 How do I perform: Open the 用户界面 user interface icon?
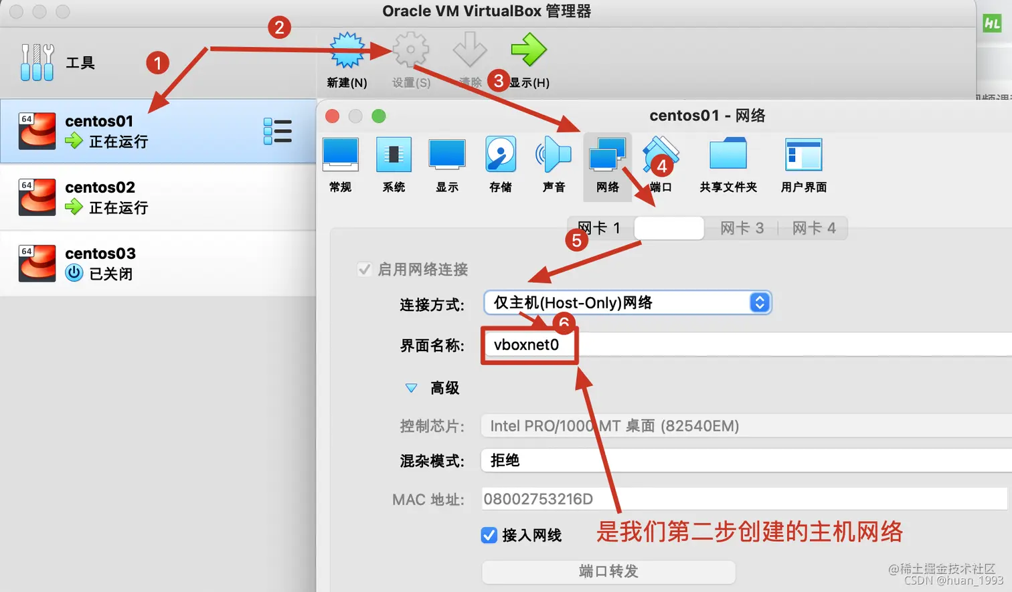pyautogui.click(x=803, y=155)
